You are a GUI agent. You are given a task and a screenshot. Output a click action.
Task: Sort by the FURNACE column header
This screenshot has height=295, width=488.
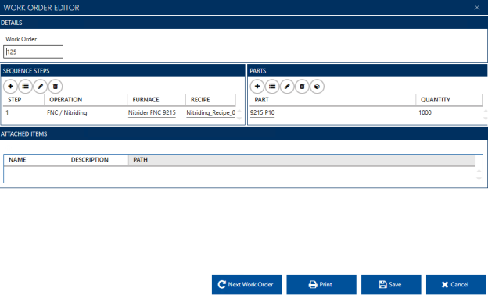(x=156, y=100)
